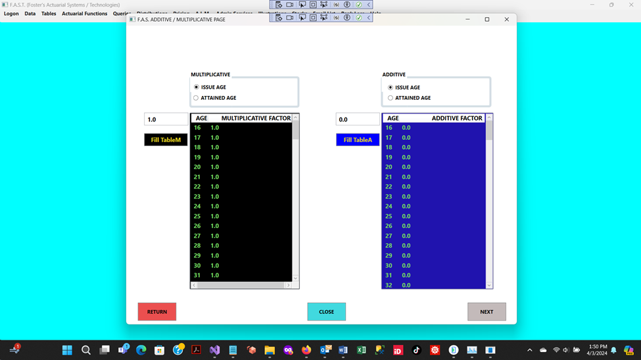641x360 pixels.
Task: Select ATTAINED AGE under ADDITIVE
Action: coord(391,98)
